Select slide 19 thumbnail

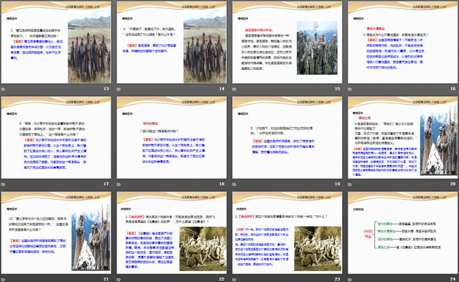pos(287,137)
